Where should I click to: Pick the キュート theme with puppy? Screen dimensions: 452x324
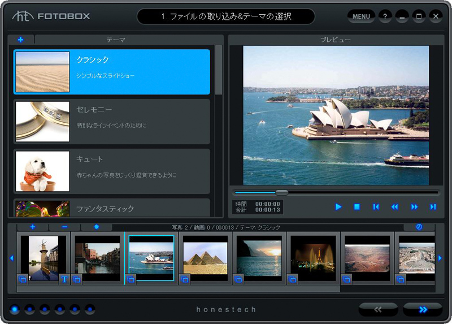pyautogui.click(x=111, y=171)
